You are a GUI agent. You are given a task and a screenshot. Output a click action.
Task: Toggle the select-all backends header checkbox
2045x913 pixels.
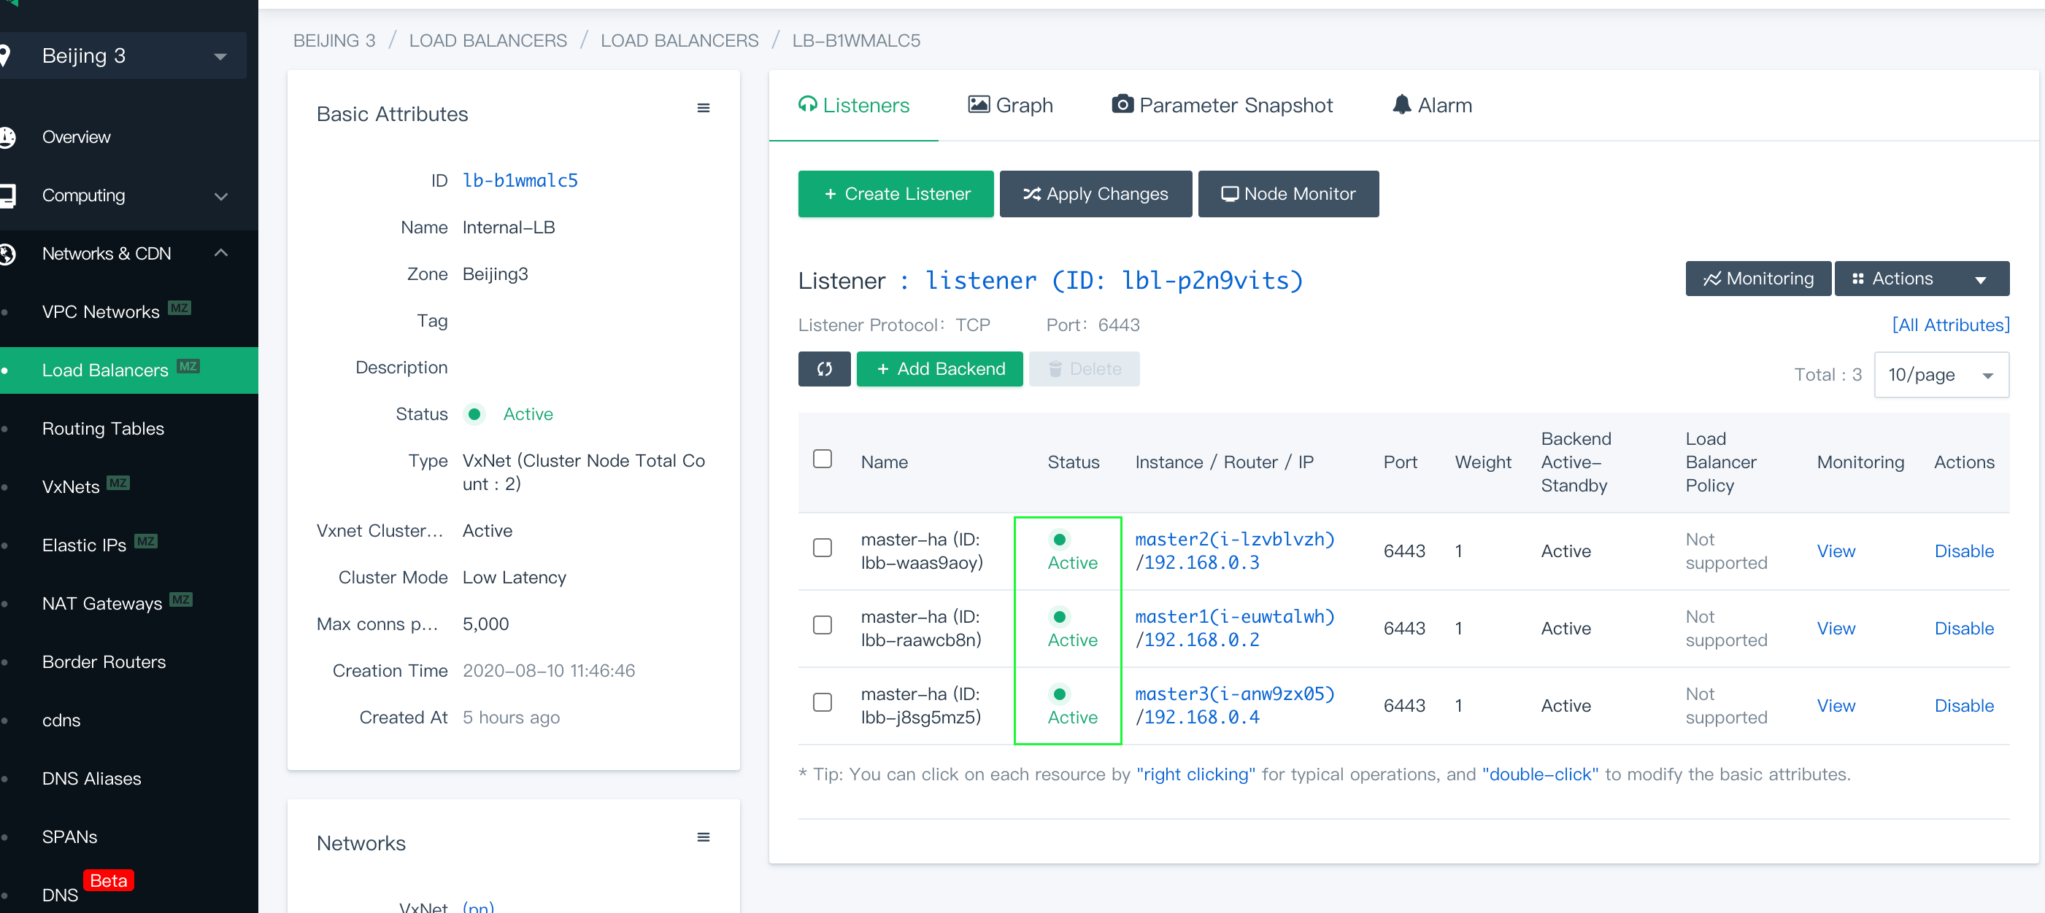pos(823,459)
